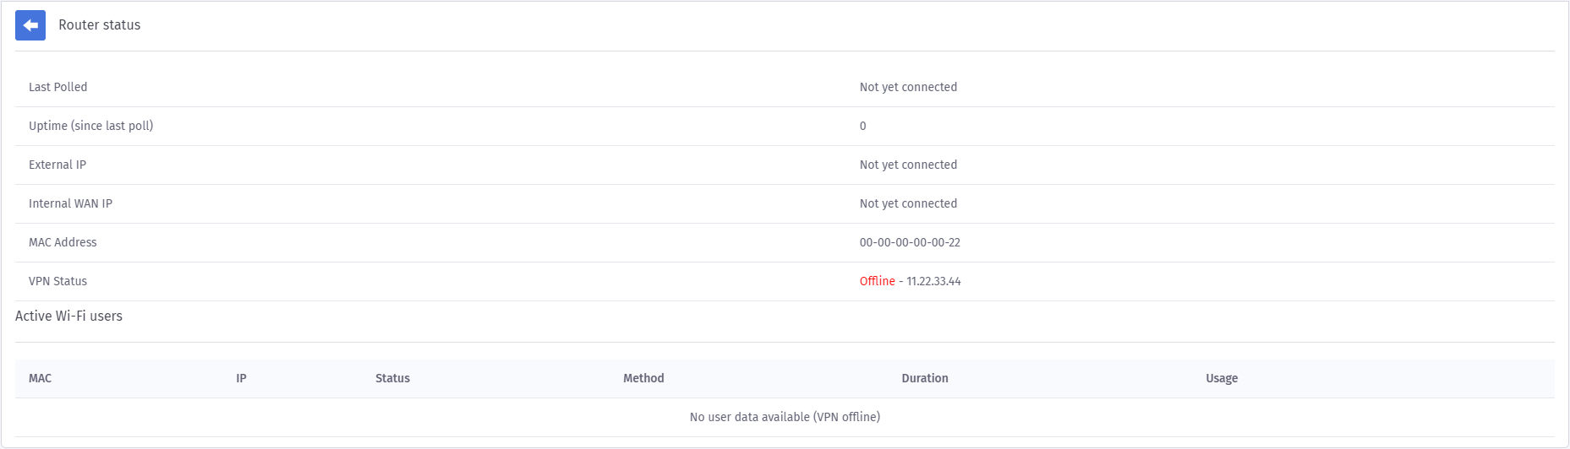The height and width of the screenshot is (449, 1570).
Task: Click the Active Wi-Fi users heading
Action: 68,316
